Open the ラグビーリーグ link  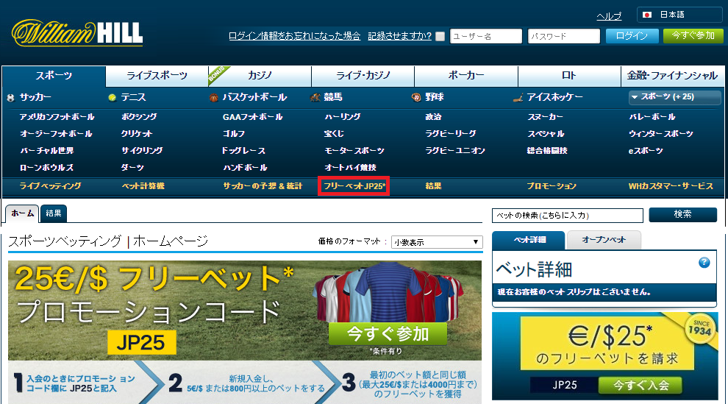(451, 134)
